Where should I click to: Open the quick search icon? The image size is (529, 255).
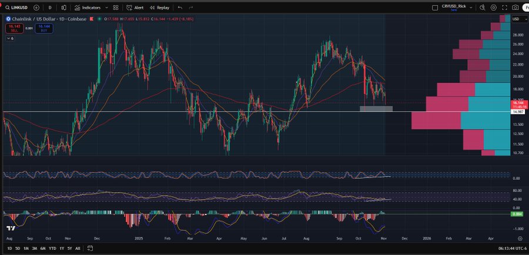click(x=482, y=8)
